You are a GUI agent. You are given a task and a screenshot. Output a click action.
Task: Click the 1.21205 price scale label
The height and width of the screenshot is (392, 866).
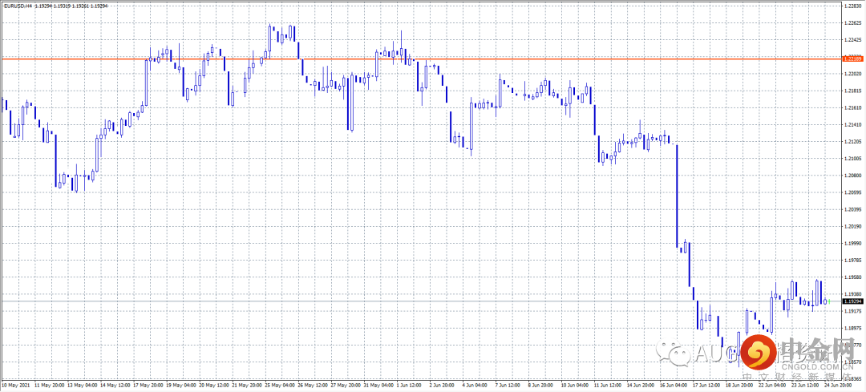point(853,142)
